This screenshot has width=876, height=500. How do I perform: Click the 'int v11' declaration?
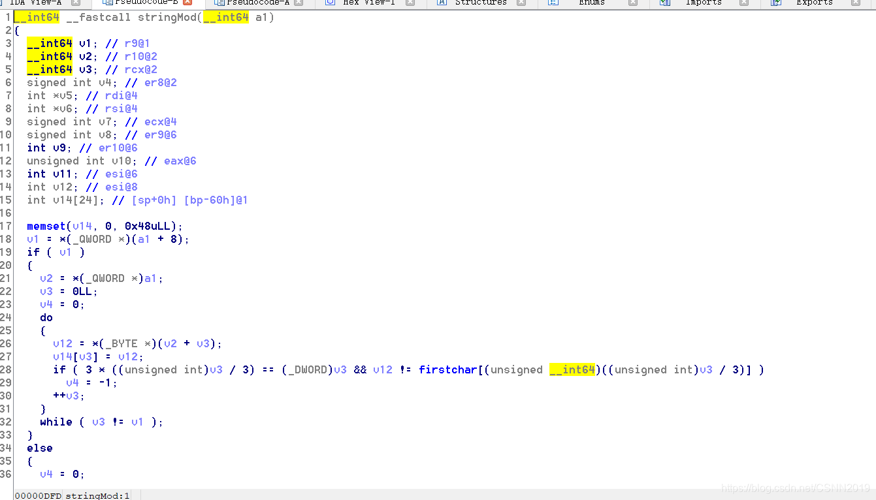[50, 174]
